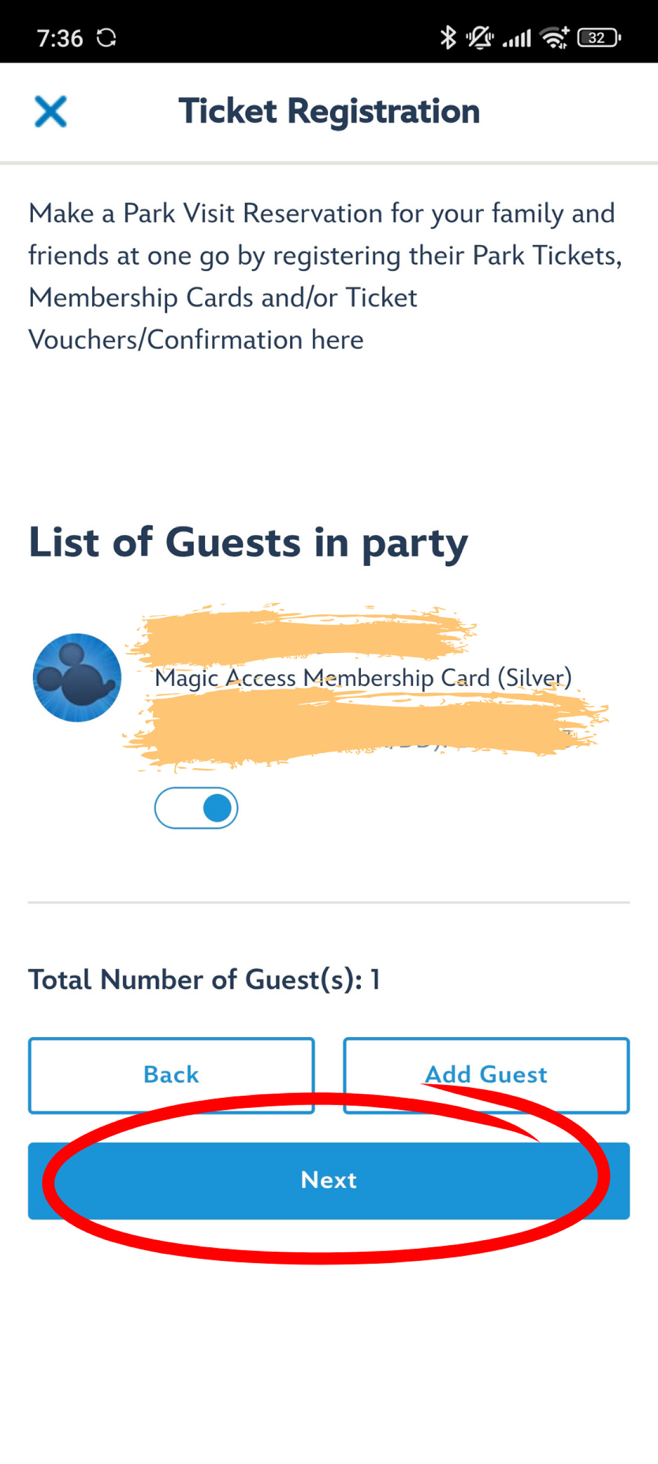This screenshot has width=658, height=1464.
Task: Close Ticket Registration with the X icon
Action: click(x=50, y=111)
